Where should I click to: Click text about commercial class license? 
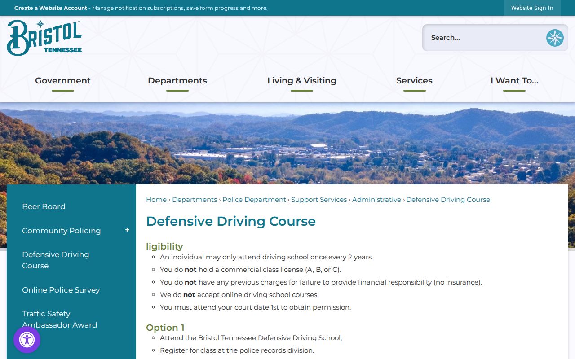[x=250, y=270]
